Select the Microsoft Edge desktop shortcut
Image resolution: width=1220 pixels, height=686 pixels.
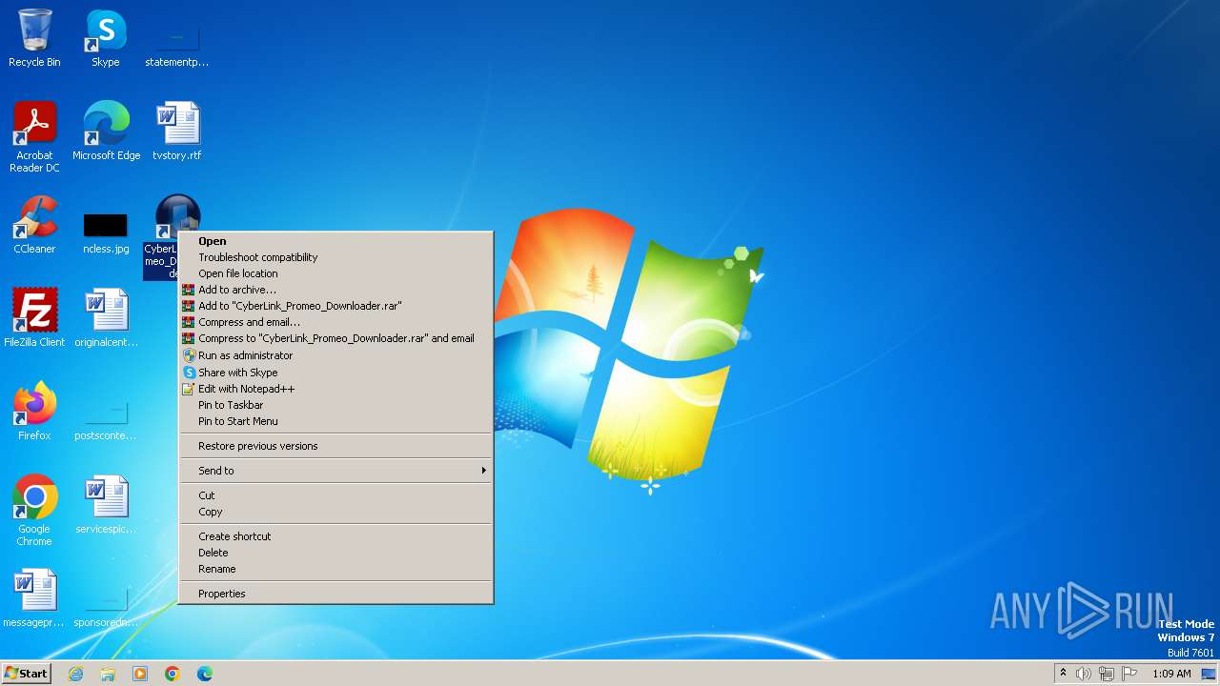tap(106, 131)
